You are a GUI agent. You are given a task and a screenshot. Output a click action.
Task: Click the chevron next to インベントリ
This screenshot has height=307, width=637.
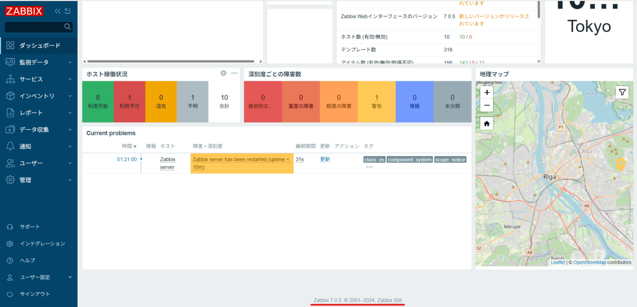(70, 96)
